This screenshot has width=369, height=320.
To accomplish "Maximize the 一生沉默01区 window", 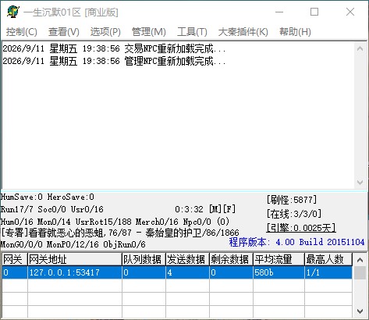I will 314,12.
